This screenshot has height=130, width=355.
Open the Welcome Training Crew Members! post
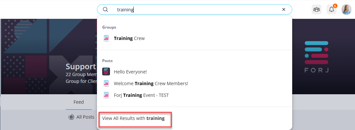click(x=195, y=84)
